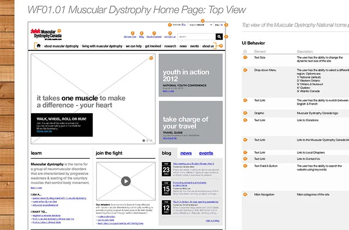Open research menu item

[x=170, y=46]
